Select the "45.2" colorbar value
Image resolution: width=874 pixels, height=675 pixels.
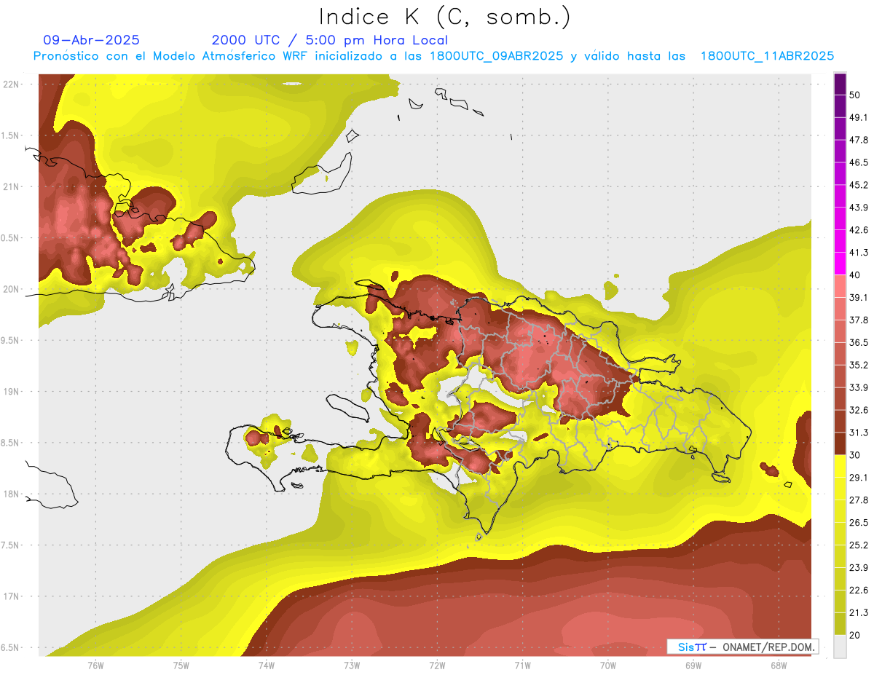coord(859,185)
